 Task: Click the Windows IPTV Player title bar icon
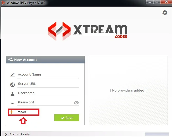[3, 3]
